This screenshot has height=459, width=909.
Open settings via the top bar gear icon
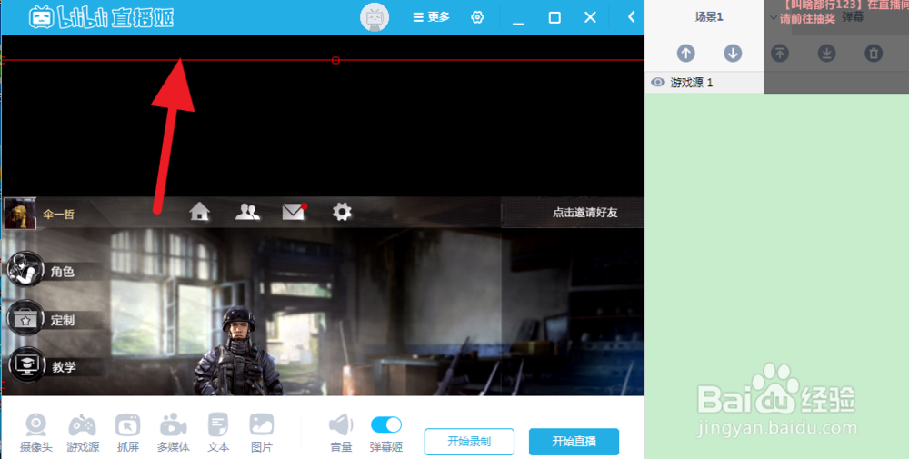click(477, 17)
